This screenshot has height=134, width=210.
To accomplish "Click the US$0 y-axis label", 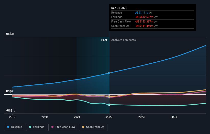I will click(9, 91).
